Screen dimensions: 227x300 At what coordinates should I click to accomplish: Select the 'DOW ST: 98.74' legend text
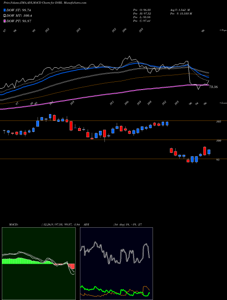(19, 10)
